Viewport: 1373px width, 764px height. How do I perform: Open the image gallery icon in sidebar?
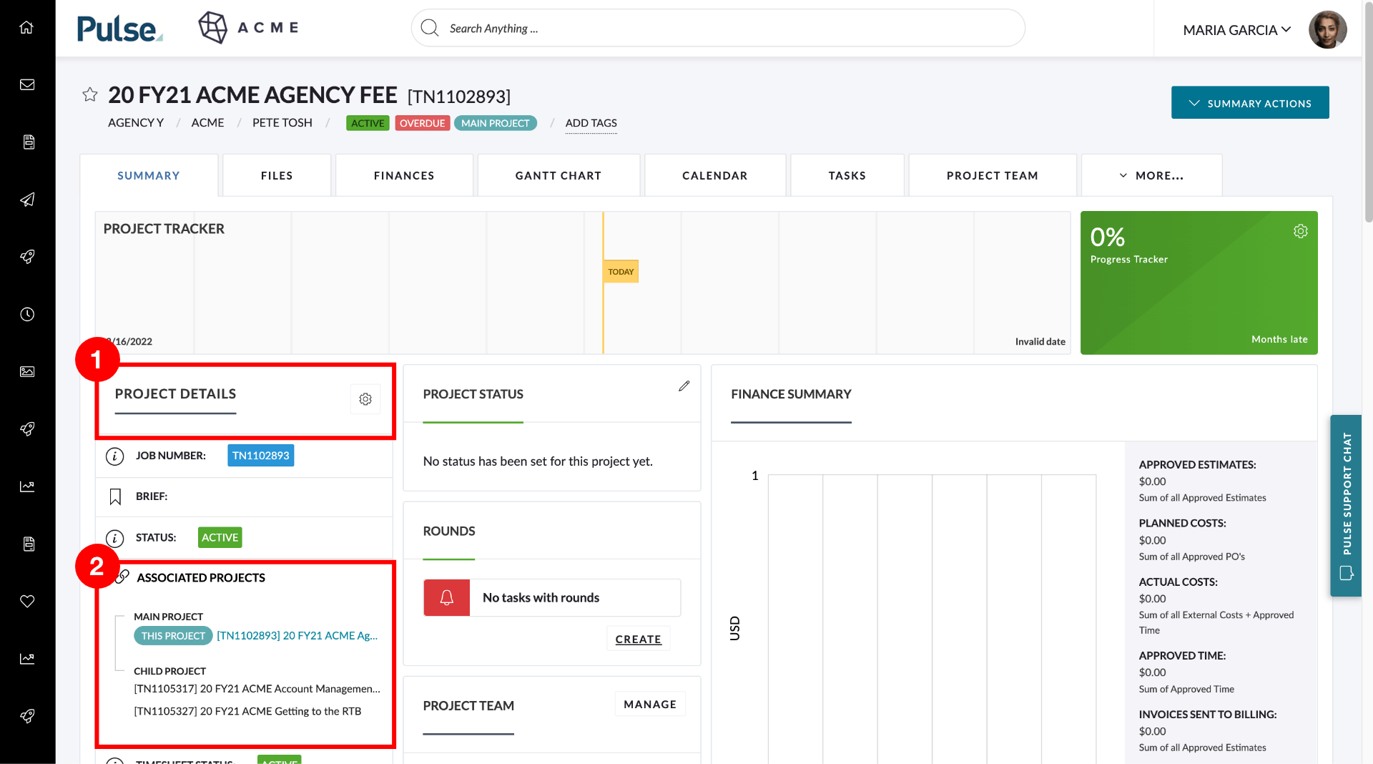[27, 371]
